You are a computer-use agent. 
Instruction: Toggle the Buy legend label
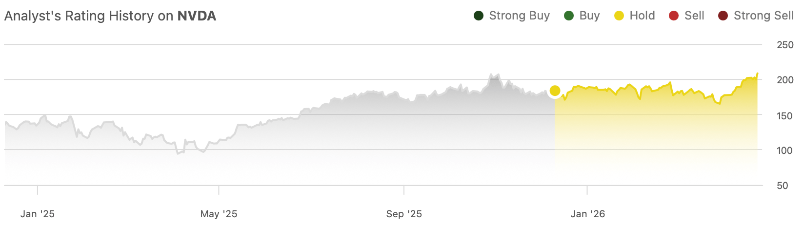click(x=589, y=16)
